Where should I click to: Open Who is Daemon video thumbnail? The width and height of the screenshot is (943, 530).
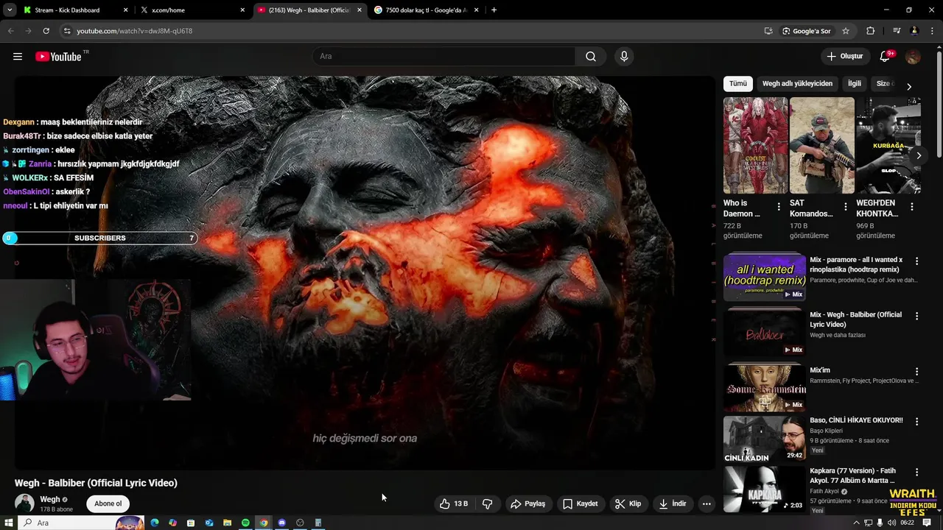tap(755, 146)
